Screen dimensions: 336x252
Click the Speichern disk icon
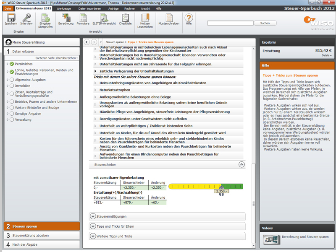[x=11, y=18]
